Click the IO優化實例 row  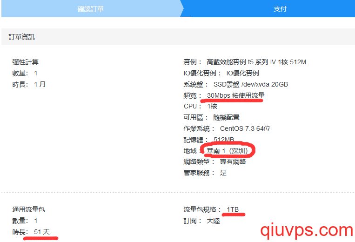coord(221,73)
